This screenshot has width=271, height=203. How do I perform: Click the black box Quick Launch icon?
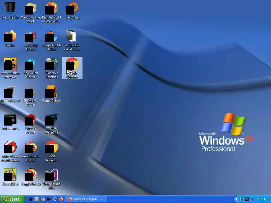49,199
